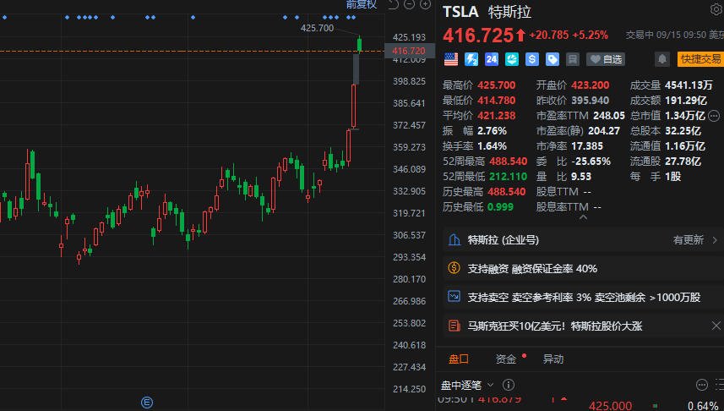Click the 委比 -25.65% value

tap(591, 162)
